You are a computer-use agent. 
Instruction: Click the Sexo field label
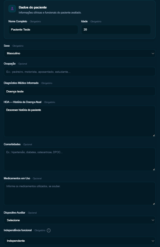7,46
